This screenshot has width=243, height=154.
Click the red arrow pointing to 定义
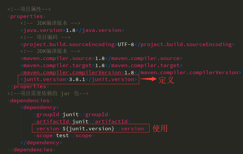coord(148,79)
